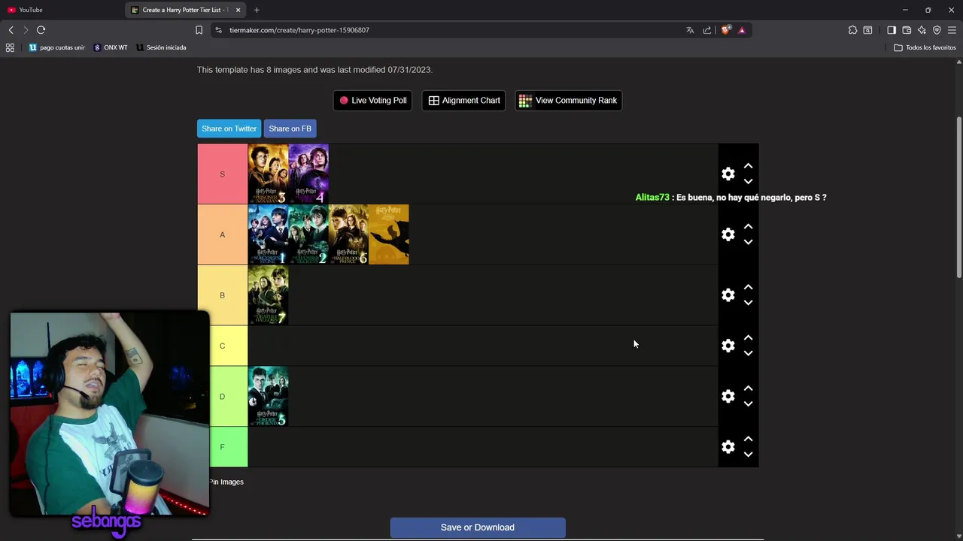Toggle the browser sidebar panel icon
963x541 pixels.
click(892, 30)
